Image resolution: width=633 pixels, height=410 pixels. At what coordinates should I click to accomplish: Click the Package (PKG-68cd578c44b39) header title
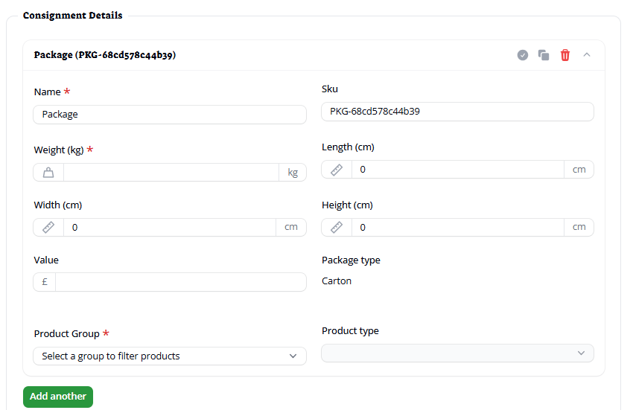(x=105, y=55)
